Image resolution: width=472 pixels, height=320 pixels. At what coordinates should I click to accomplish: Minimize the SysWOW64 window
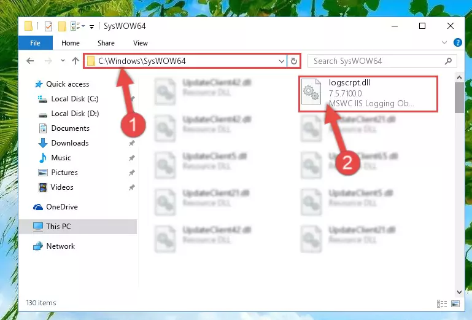pyautogui.click(x=395, y=26)
